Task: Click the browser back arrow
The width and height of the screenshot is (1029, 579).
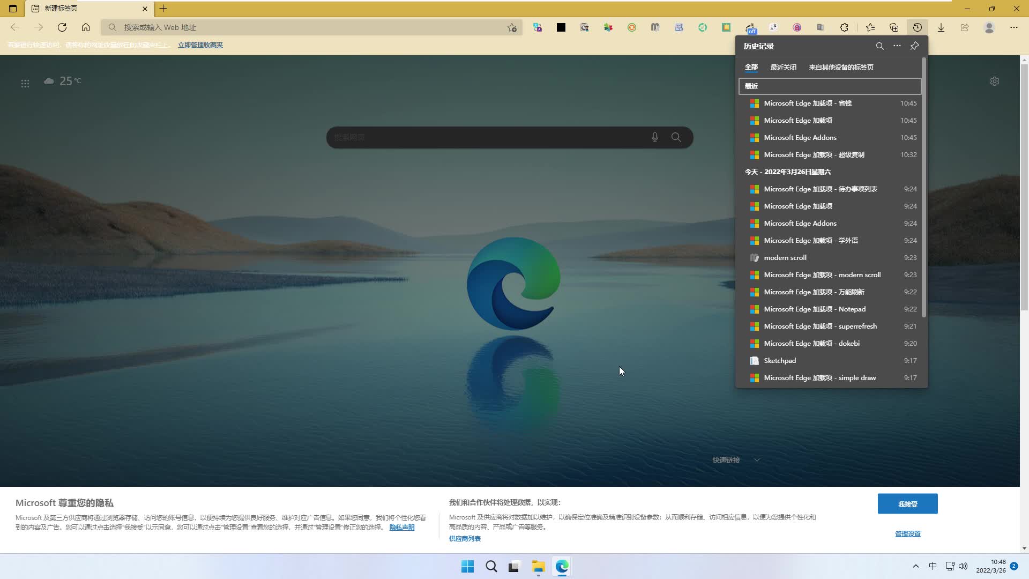Action: tap(15, 27)
